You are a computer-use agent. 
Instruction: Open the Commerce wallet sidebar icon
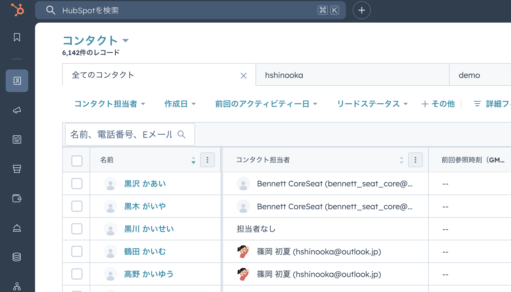[x=17, y=198]
